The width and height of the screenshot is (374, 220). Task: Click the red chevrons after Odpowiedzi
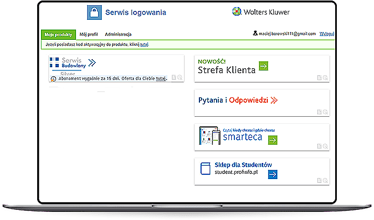click(274, 100)
